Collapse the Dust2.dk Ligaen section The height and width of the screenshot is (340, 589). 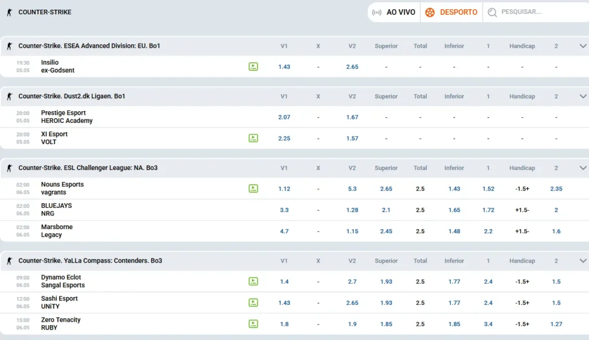tap(583, 96)
